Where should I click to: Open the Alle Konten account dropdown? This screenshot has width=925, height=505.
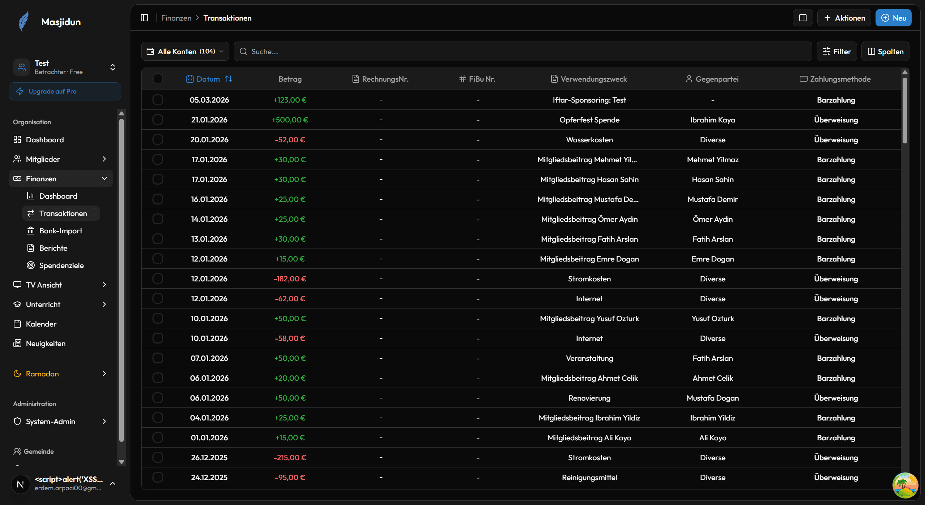185,51
